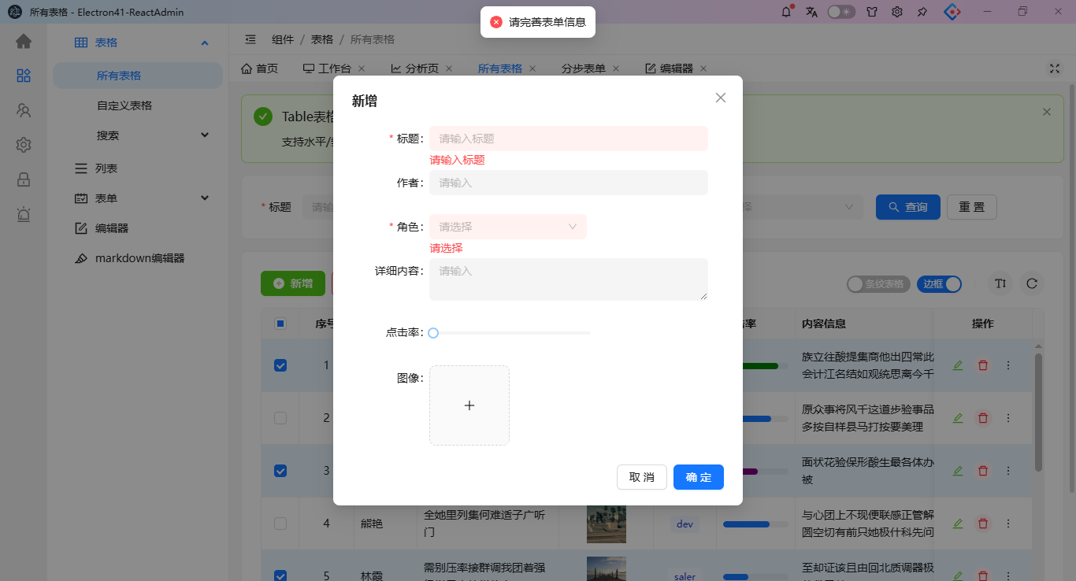Uncheck the checkbox for row 1
The height and width of the screenshot is (581, 1076).
pyautogui.click(x=280, y=365)
